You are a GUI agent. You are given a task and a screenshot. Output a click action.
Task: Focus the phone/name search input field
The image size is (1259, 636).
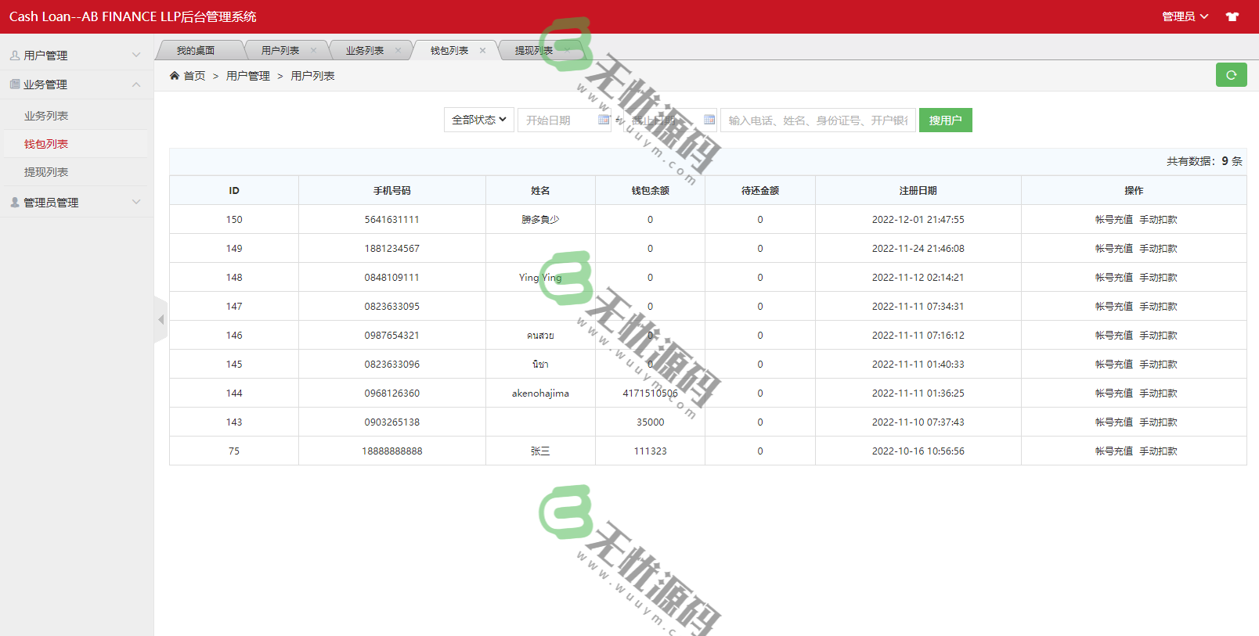818,120
